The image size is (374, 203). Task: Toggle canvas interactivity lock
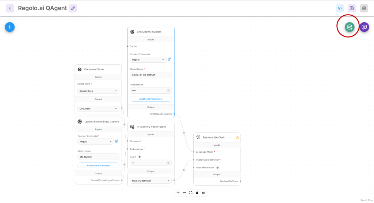click(197, 193)
